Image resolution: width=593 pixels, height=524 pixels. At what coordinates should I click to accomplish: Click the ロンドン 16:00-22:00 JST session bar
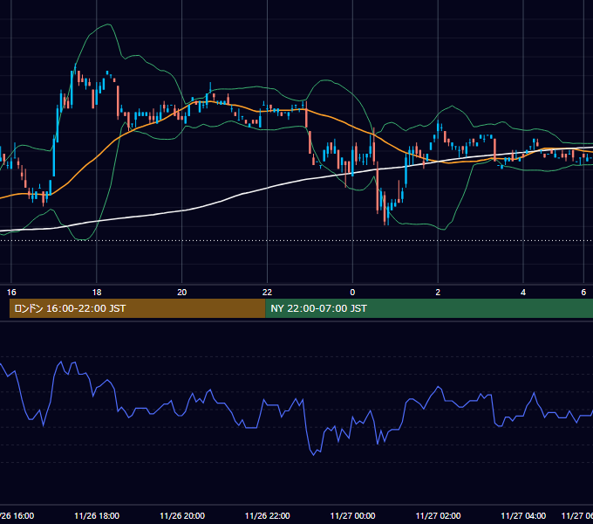(137, 308)
